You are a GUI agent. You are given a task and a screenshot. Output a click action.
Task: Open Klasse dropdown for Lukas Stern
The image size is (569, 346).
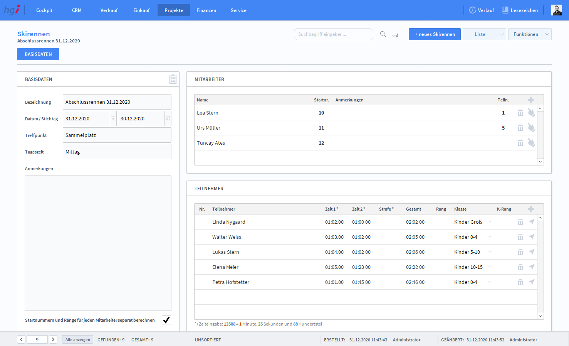[x=490, y=252]
